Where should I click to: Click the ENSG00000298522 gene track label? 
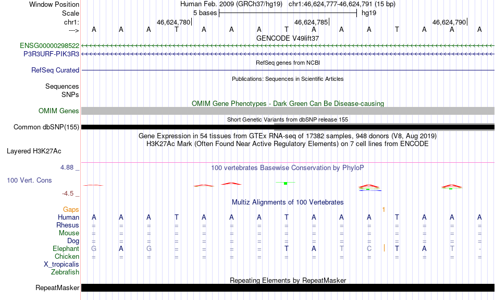click(x=49, y=46)
